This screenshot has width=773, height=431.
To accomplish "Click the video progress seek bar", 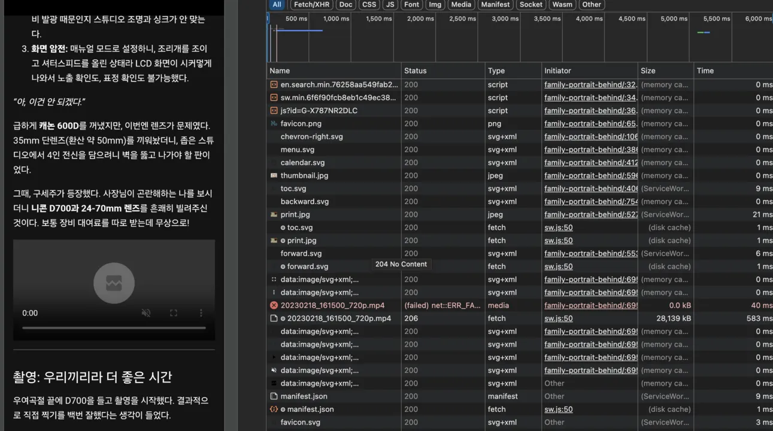I will (x=114, y=328).
